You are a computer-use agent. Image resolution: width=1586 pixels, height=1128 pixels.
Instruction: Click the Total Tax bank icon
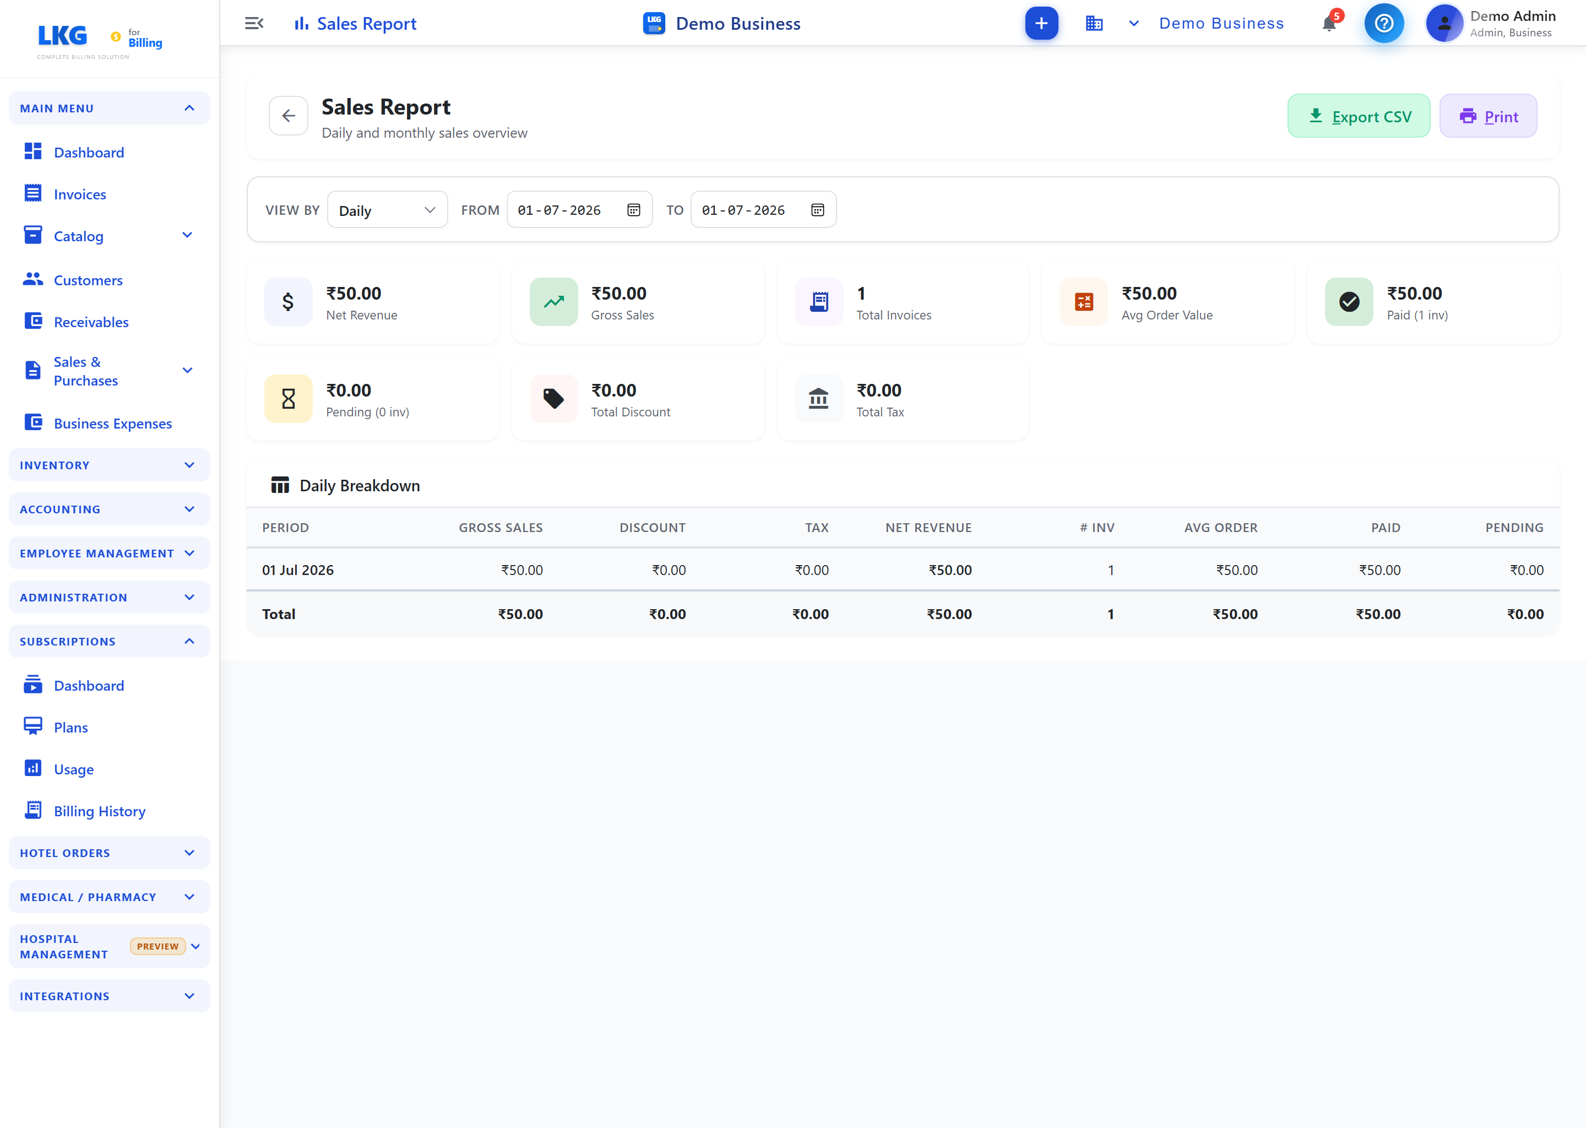coord(819,399)
